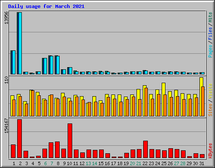The image size is (215, 168).
Task: Click the red "KBytes" legend label
Action: click(210, 151)
